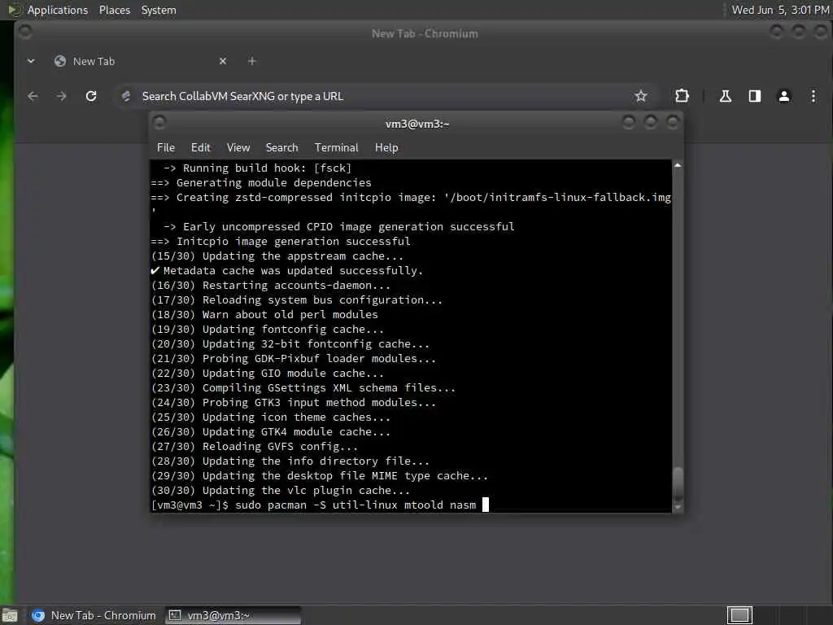Expand the tab search chevron
Viewport: 833px width, 625px height.
(31, 62)
